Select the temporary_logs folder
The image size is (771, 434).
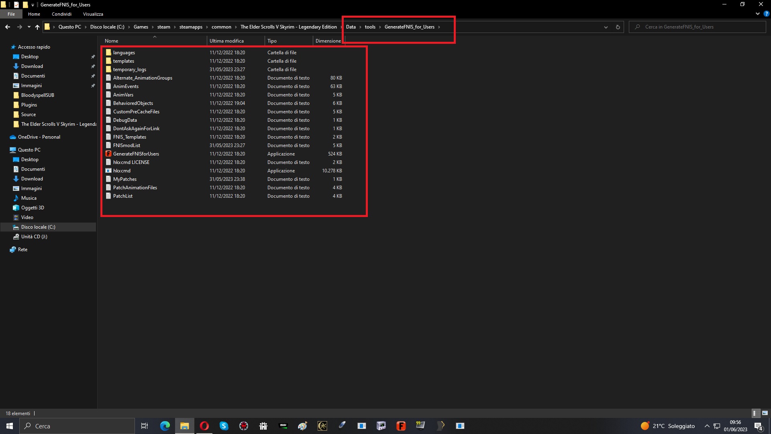129,70
